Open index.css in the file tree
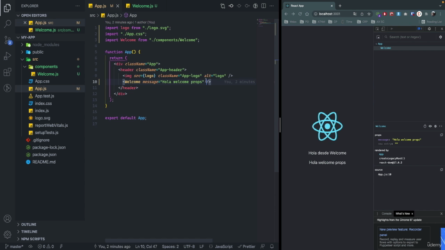 click(43, 103)
